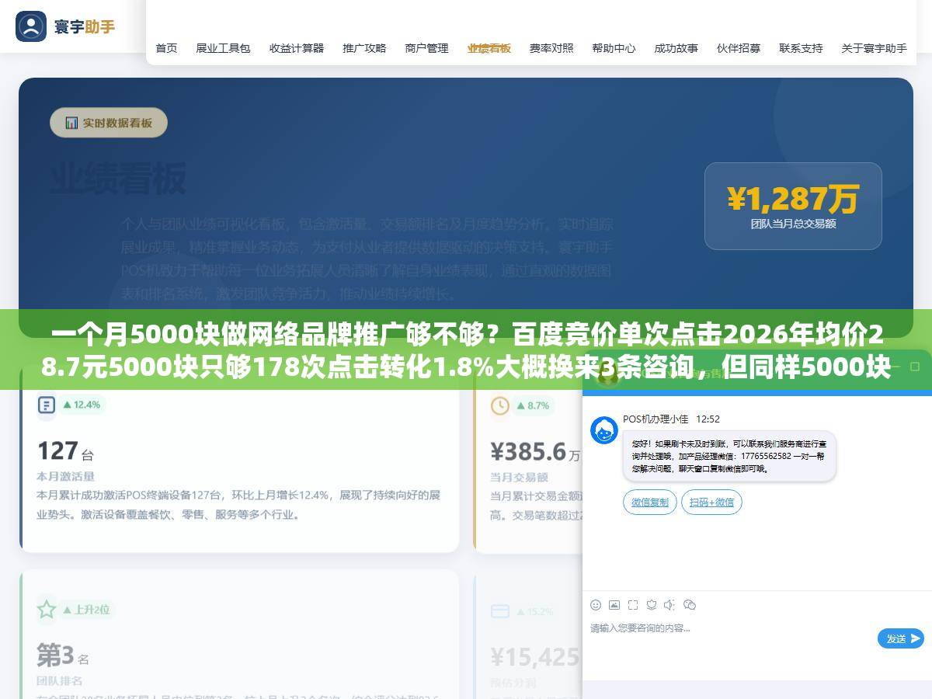Toggle the chat sound speaker icon

pos(669,605)
